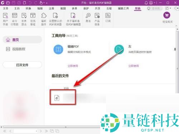Switch to the 转换 ribbon tab
179x134 pixels.
point(28,9)
